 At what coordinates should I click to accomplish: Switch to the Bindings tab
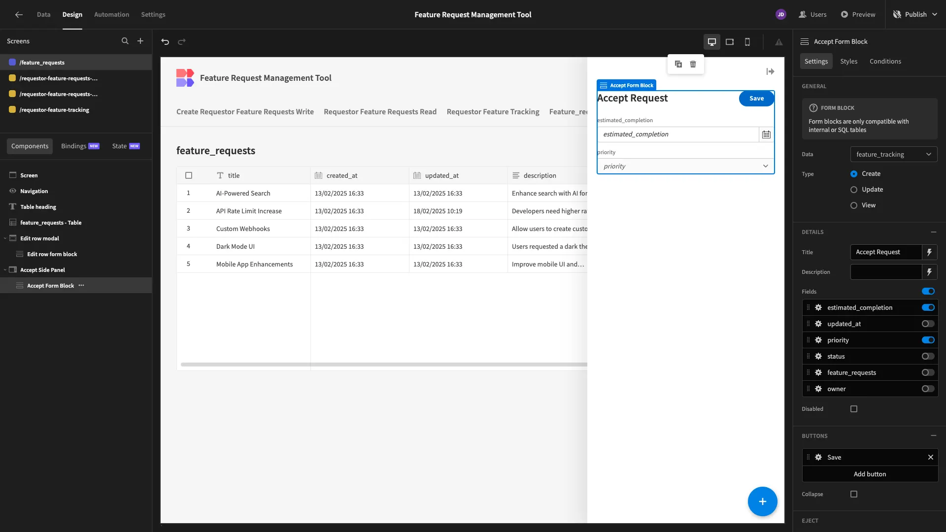(x=80, y=146)
